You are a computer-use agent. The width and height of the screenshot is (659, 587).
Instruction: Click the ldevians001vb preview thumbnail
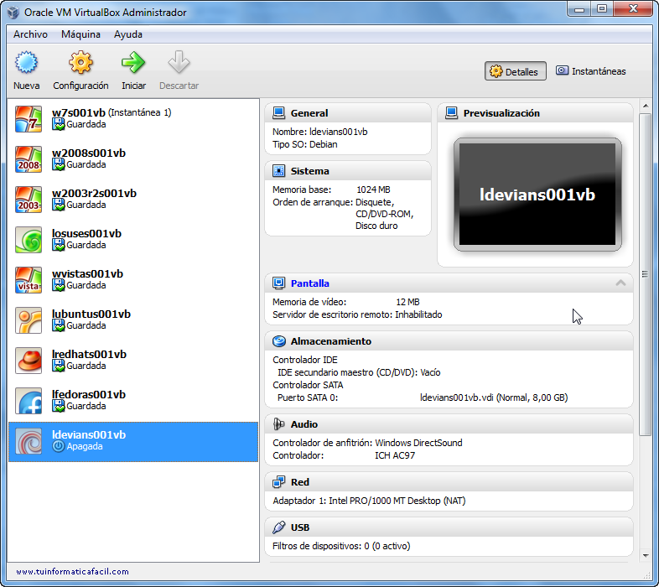click(537, 195)
